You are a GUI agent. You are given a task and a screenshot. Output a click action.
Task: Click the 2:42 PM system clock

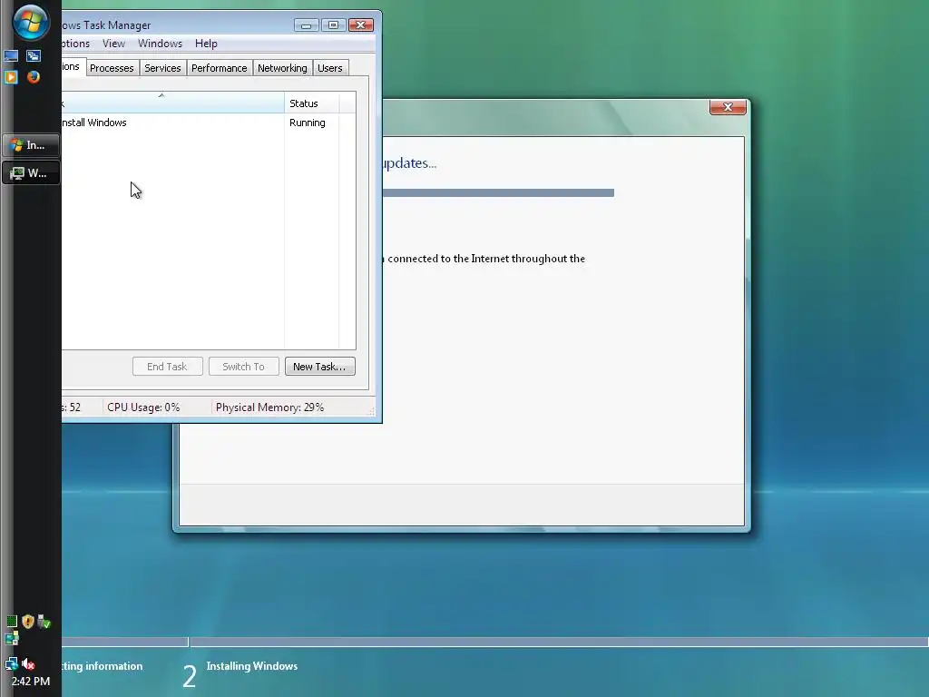pyautogui.click(x=31, y=681)
